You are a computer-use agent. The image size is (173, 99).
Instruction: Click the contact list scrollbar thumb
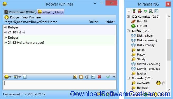click(x=169, y=50)
